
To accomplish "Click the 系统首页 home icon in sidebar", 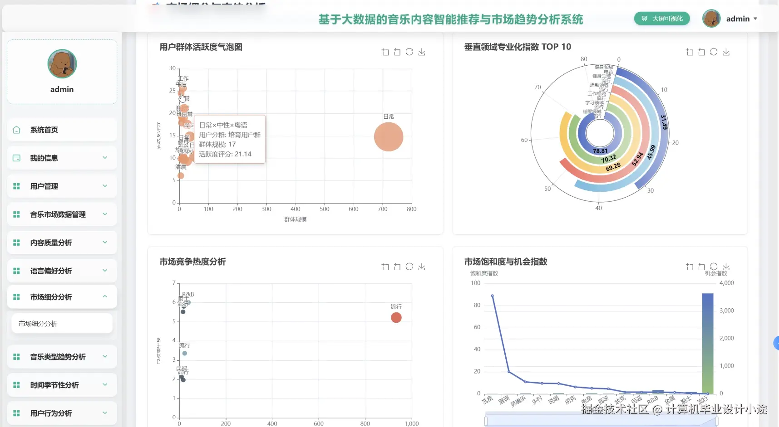I will coord(16,129).
